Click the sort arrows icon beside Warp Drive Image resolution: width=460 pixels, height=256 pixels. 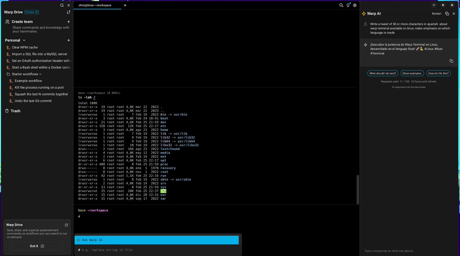pyautogui.click(x=68, y=12)
